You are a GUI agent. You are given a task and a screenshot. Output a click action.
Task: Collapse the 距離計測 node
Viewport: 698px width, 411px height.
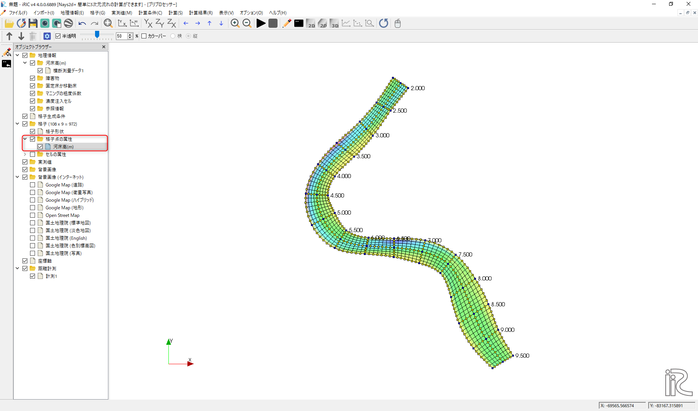17,268
